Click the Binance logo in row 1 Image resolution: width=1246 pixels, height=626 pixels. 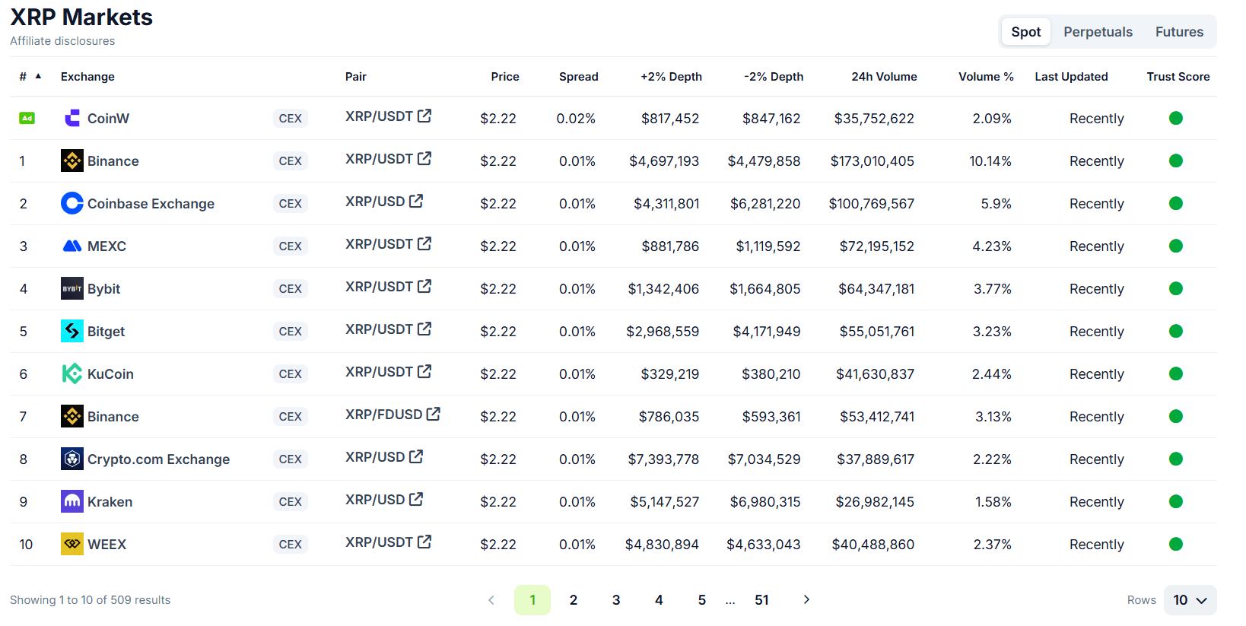[72, 160]
